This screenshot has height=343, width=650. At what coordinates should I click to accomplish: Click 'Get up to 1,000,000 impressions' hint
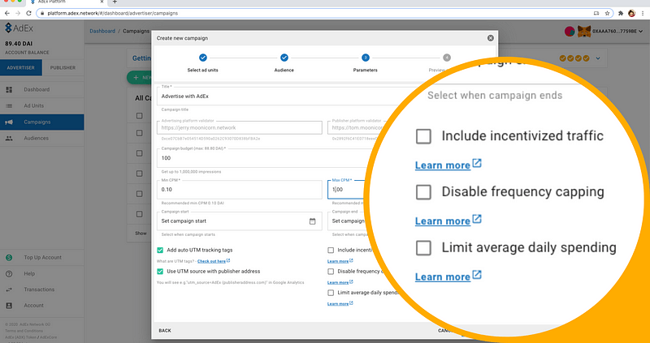(x=191, y=172)
